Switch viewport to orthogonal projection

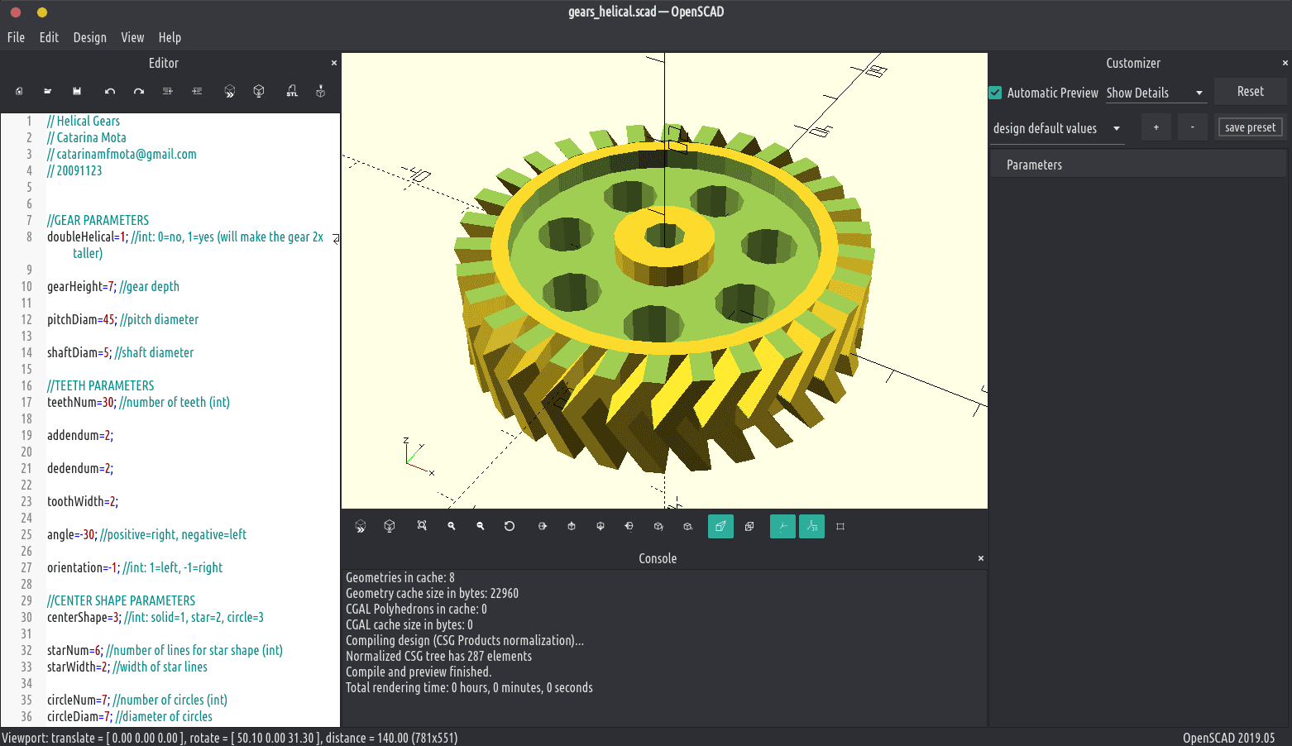(749, 526)
